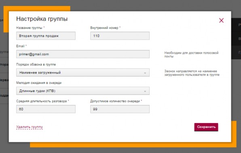Open the queue hold melody dropdown
241x153 pixels.
(x=83, y=91)
